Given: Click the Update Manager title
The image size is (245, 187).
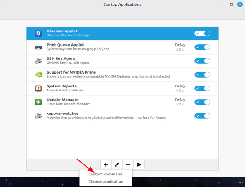Looking at the screenshot, I should (62, 100).
